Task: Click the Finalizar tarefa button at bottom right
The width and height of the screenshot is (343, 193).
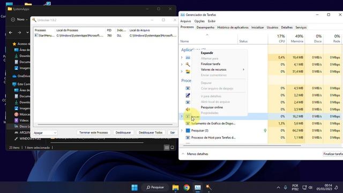Action: (x=333, y=154)
